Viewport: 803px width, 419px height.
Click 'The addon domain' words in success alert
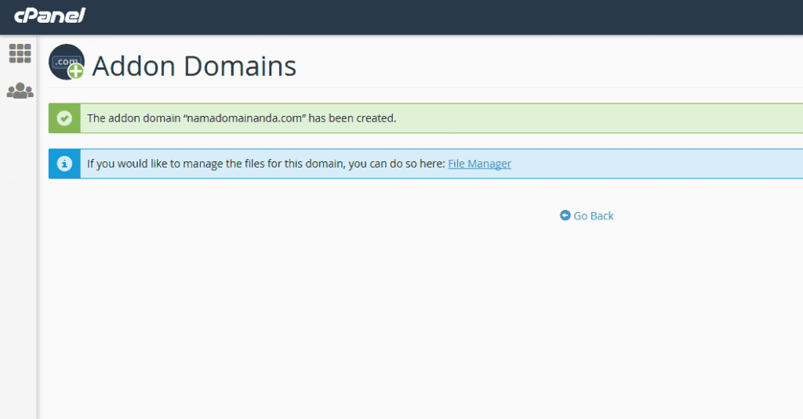tap(133, 118)
